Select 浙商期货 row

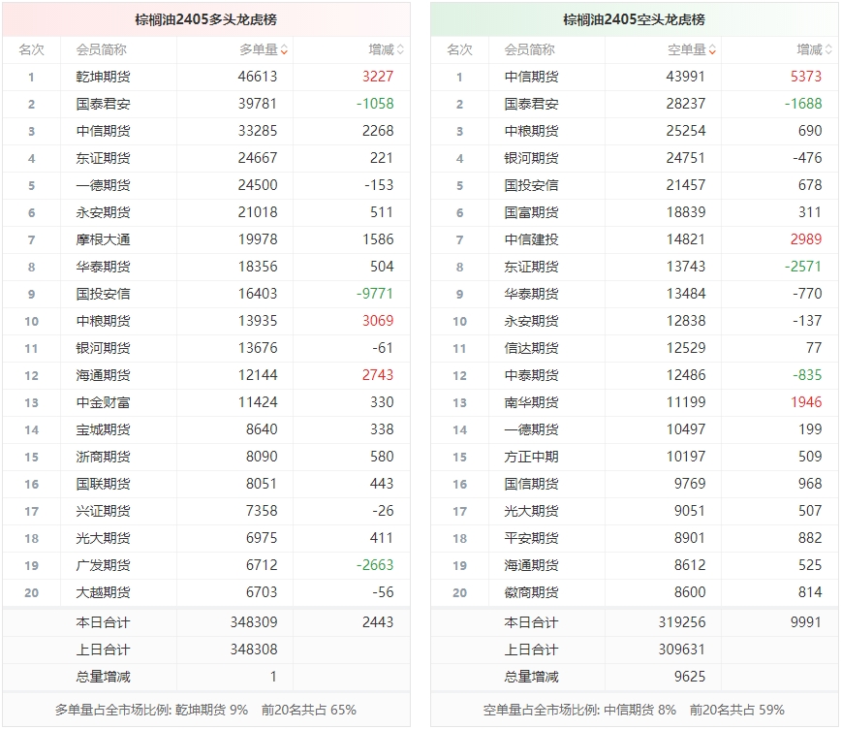pyautogui.click(x=206, y=457)
